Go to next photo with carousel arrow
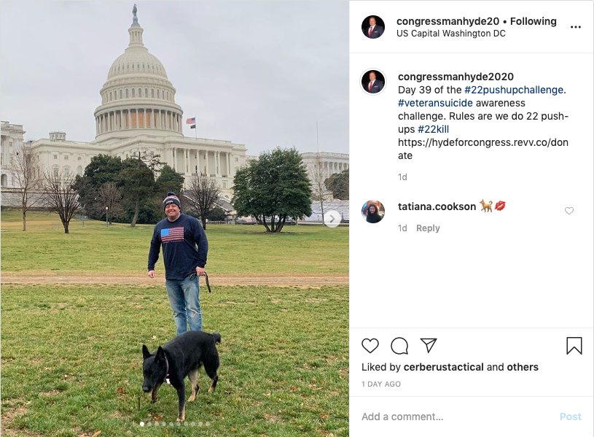594x437 pixels. [x=332, y=219]
